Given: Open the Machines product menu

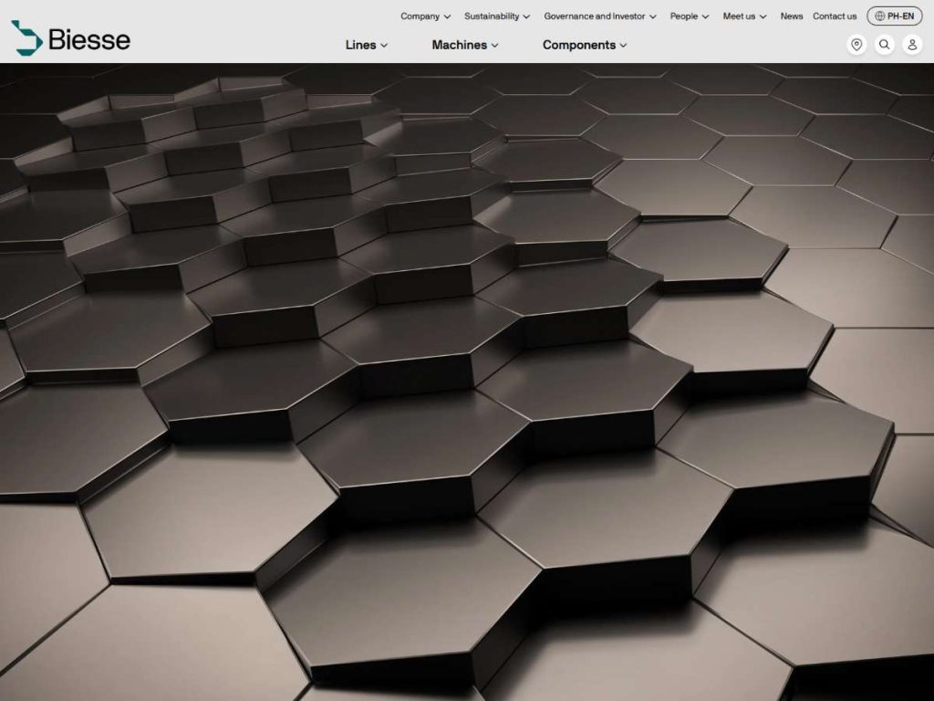Looking at the screenshot, I should coord(464,45).
